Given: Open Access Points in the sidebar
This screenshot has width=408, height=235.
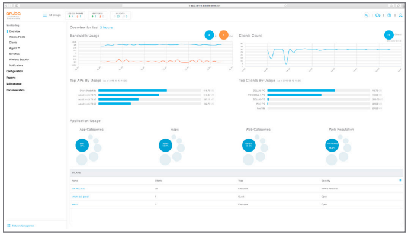Looking at the screenshot, I should (x=17, y=37).
